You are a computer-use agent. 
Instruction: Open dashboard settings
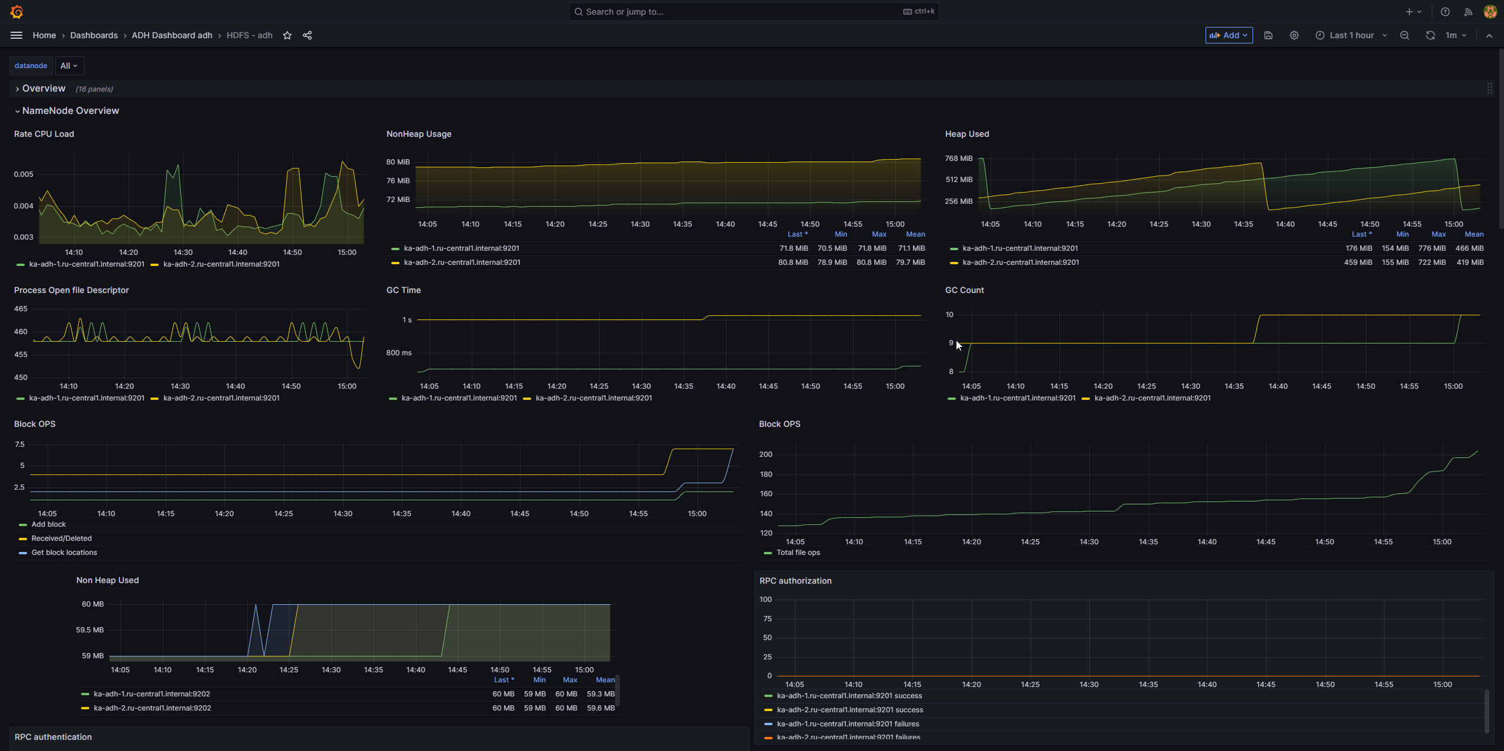(x=1294, y=35)
